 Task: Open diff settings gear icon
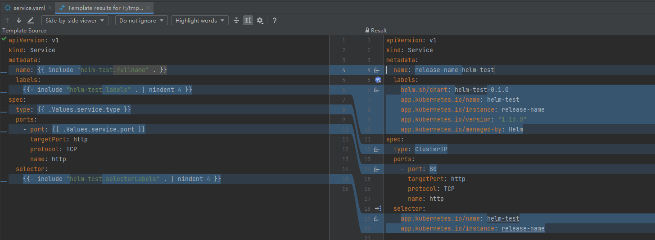tap(260, 20)
